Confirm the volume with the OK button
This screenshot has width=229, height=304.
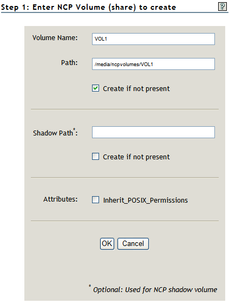pyautogui.click(x=107, y=244)
